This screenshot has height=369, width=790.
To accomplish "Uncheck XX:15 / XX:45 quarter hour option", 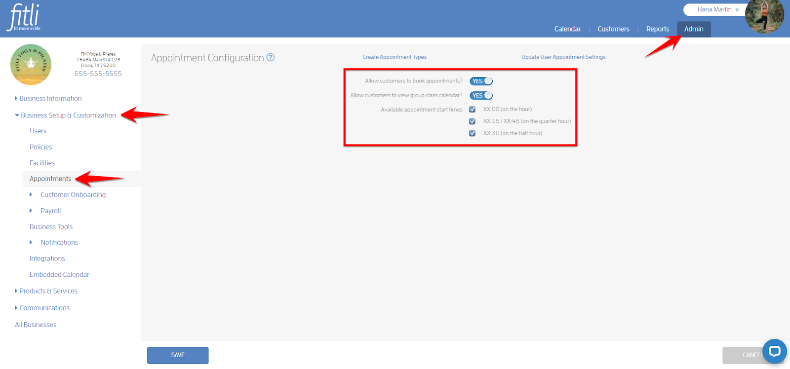I will click(x=473, y=121).
